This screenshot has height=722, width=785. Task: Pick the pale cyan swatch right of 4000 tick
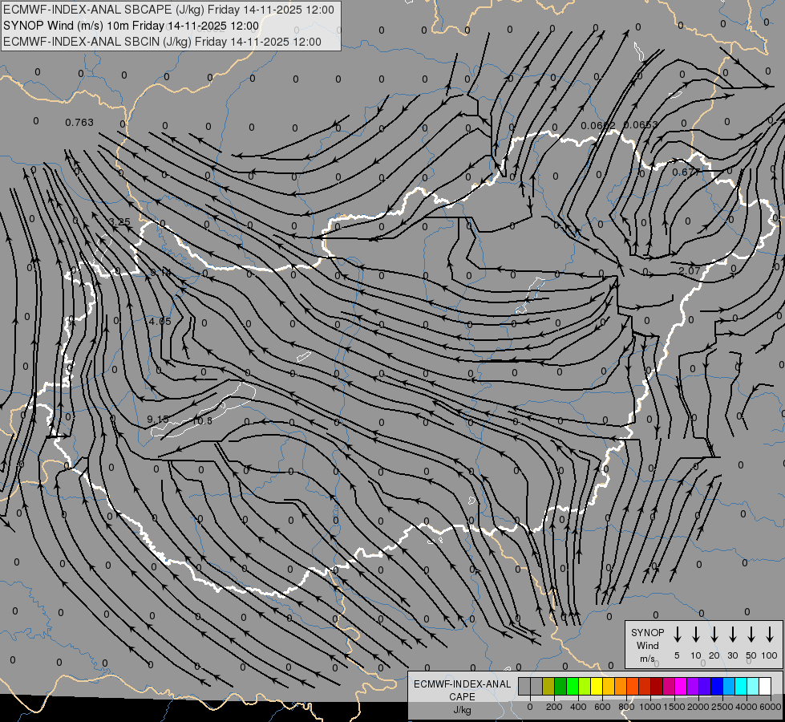tap(752, 686)
